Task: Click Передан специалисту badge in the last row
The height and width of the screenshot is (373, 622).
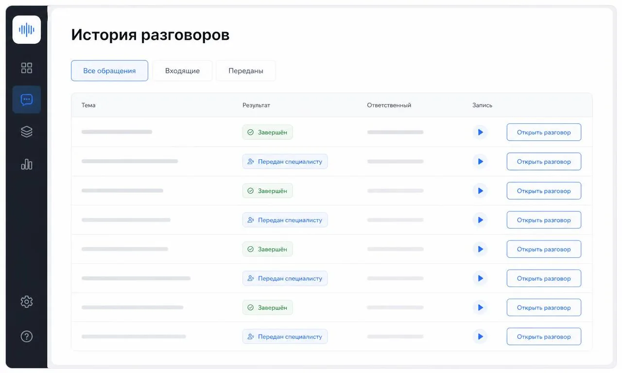Action: point(285,336)
